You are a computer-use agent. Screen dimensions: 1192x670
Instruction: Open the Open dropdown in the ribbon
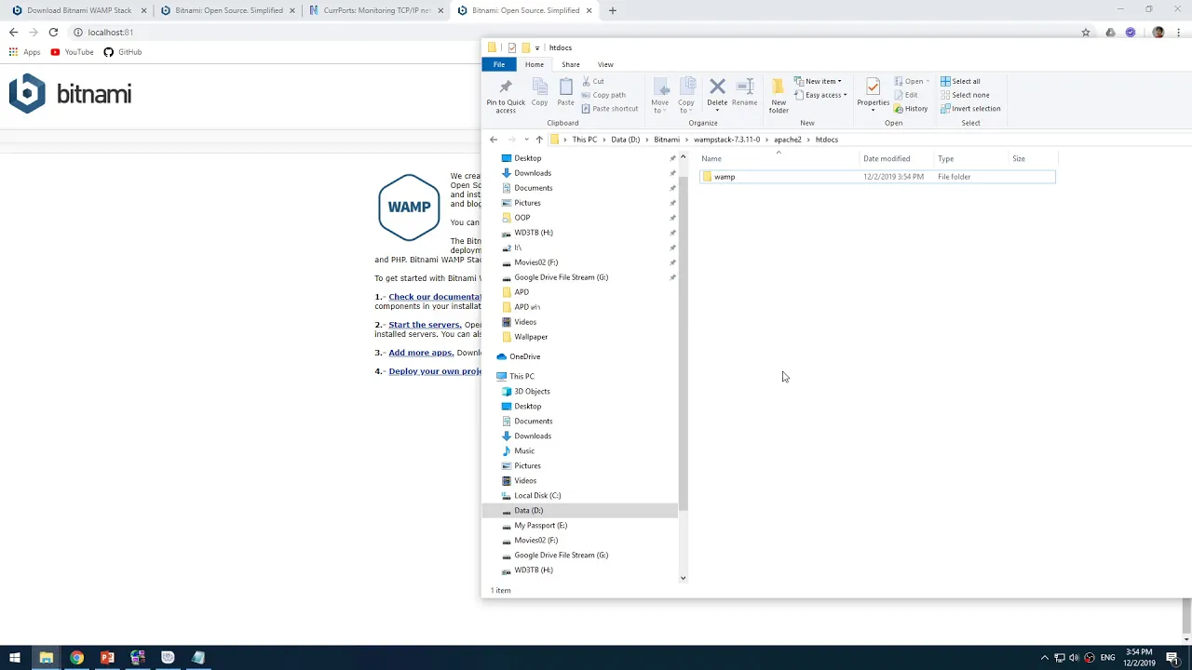click(911, 81)
